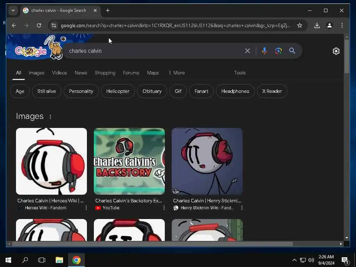356x267 pixels.
Task: Clear the search box with the X
Action: [248, 51]
